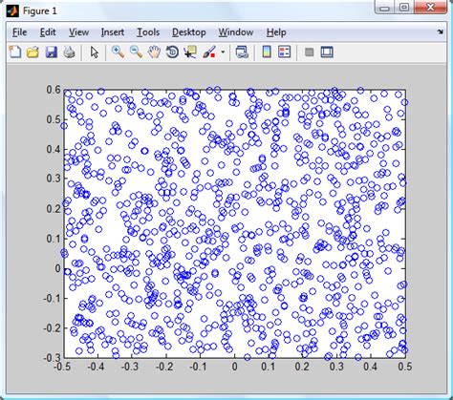The image size is (453, 400).
Task: Click the x-axis tick label -0.5
Action: point(62,367)
